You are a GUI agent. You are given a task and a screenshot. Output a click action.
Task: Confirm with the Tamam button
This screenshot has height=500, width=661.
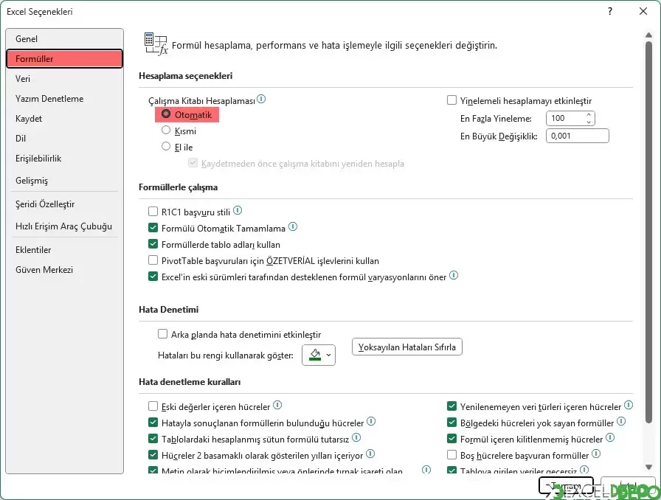566,487
